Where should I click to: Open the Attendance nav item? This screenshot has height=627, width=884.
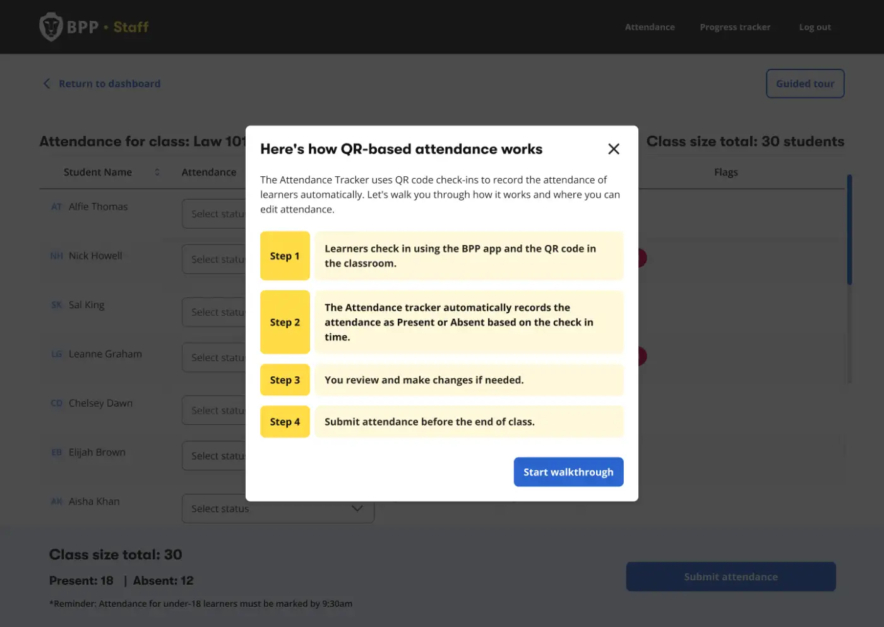point(650,27)
